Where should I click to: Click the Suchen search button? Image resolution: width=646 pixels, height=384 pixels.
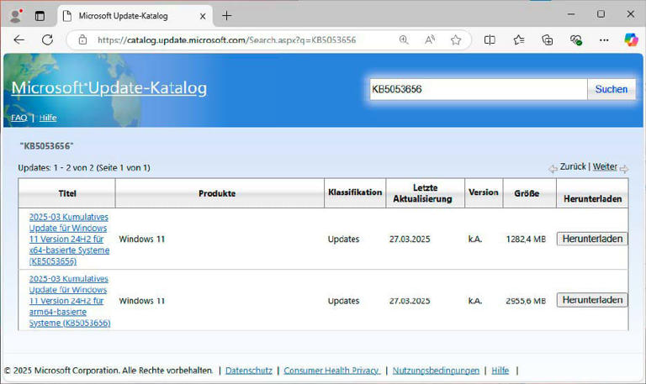pyautogui.click(x=611, y=90)
